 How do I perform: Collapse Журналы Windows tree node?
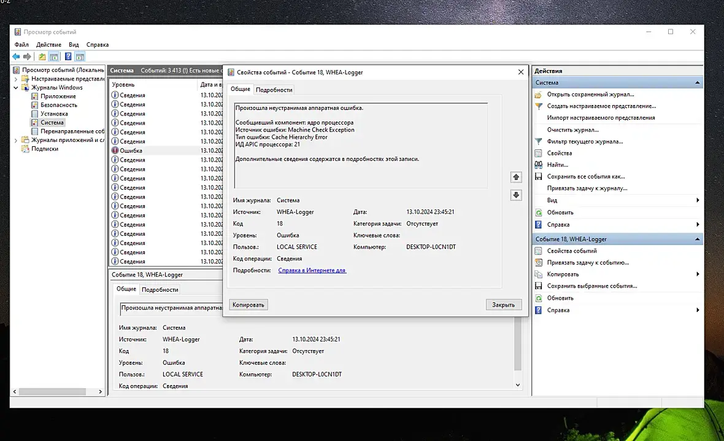click(16, 87)
